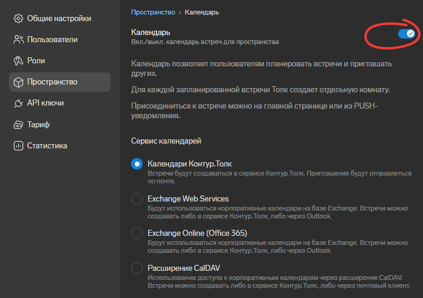The height and width of the screenshot is (298, 423).
Task: Click the Exchange Web Services label text
Action: coord(188,198)
